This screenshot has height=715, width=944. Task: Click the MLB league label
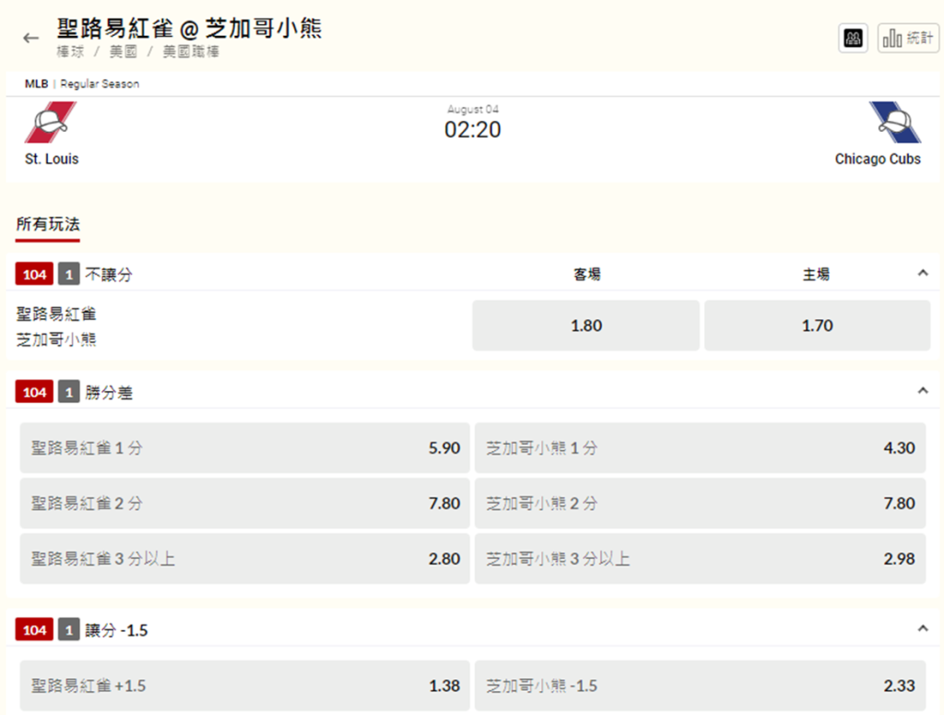click(36, 84)
